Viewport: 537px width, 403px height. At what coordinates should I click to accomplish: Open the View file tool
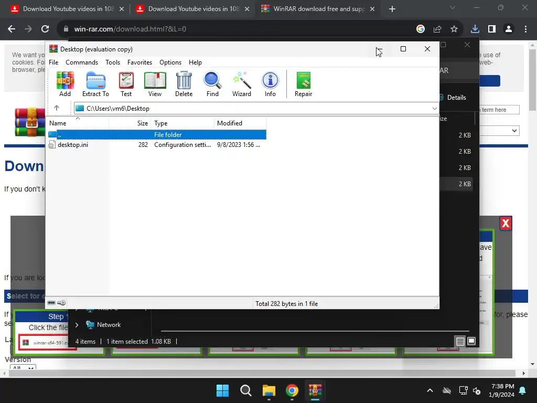pyautogui.click(x=155, y=84)
